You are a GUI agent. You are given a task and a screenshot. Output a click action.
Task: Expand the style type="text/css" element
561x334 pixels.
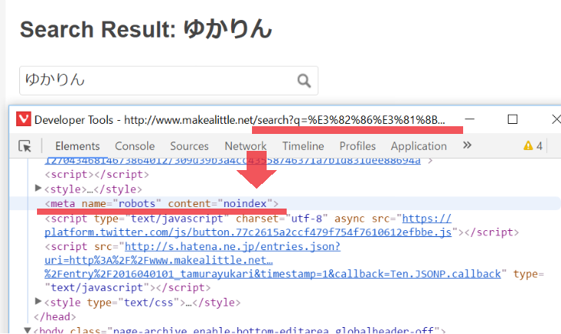coord(38,301)
